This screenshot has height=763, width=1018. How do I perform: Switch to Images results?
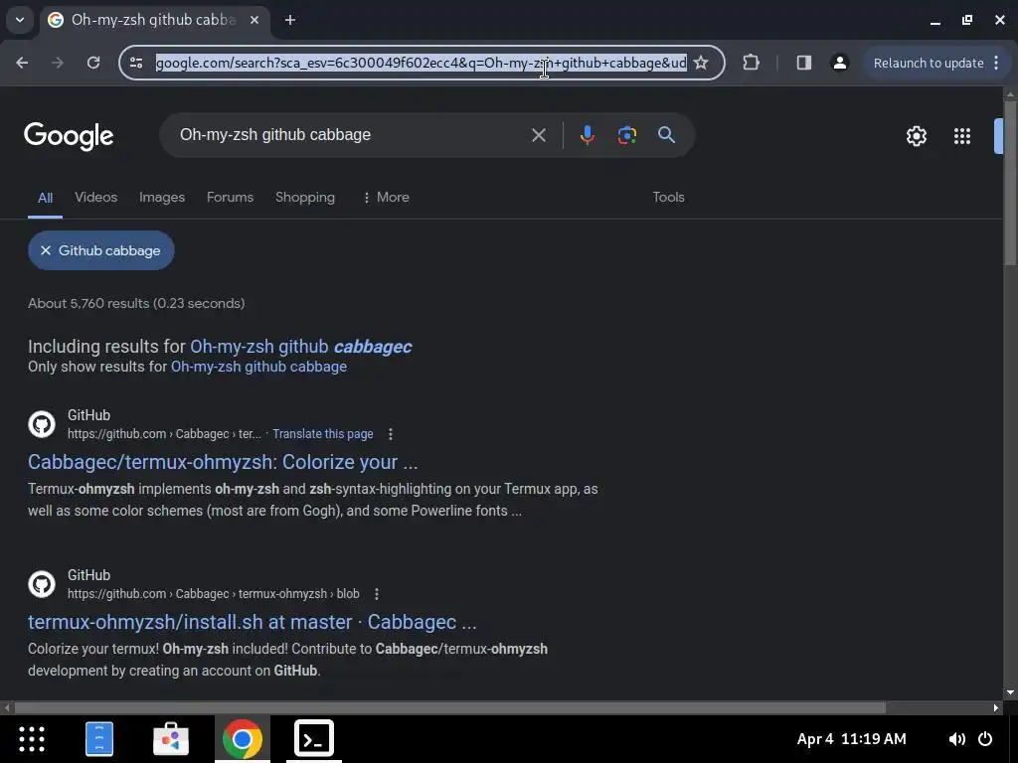[162, 198]
